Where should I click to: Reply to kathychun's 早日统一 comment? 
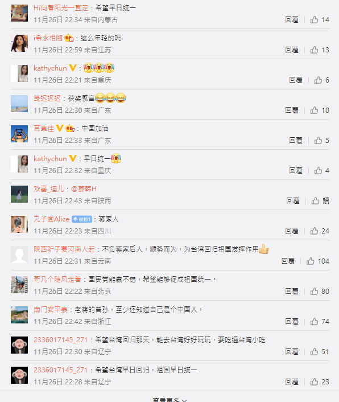point(296,171)
